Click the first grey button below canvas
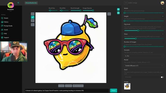Viewport: 166px width, 93px height. click(61, 86)
